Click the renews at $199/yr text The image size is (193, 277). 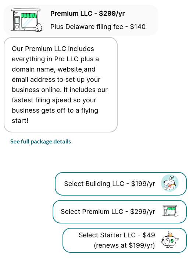tap(124, 245)
